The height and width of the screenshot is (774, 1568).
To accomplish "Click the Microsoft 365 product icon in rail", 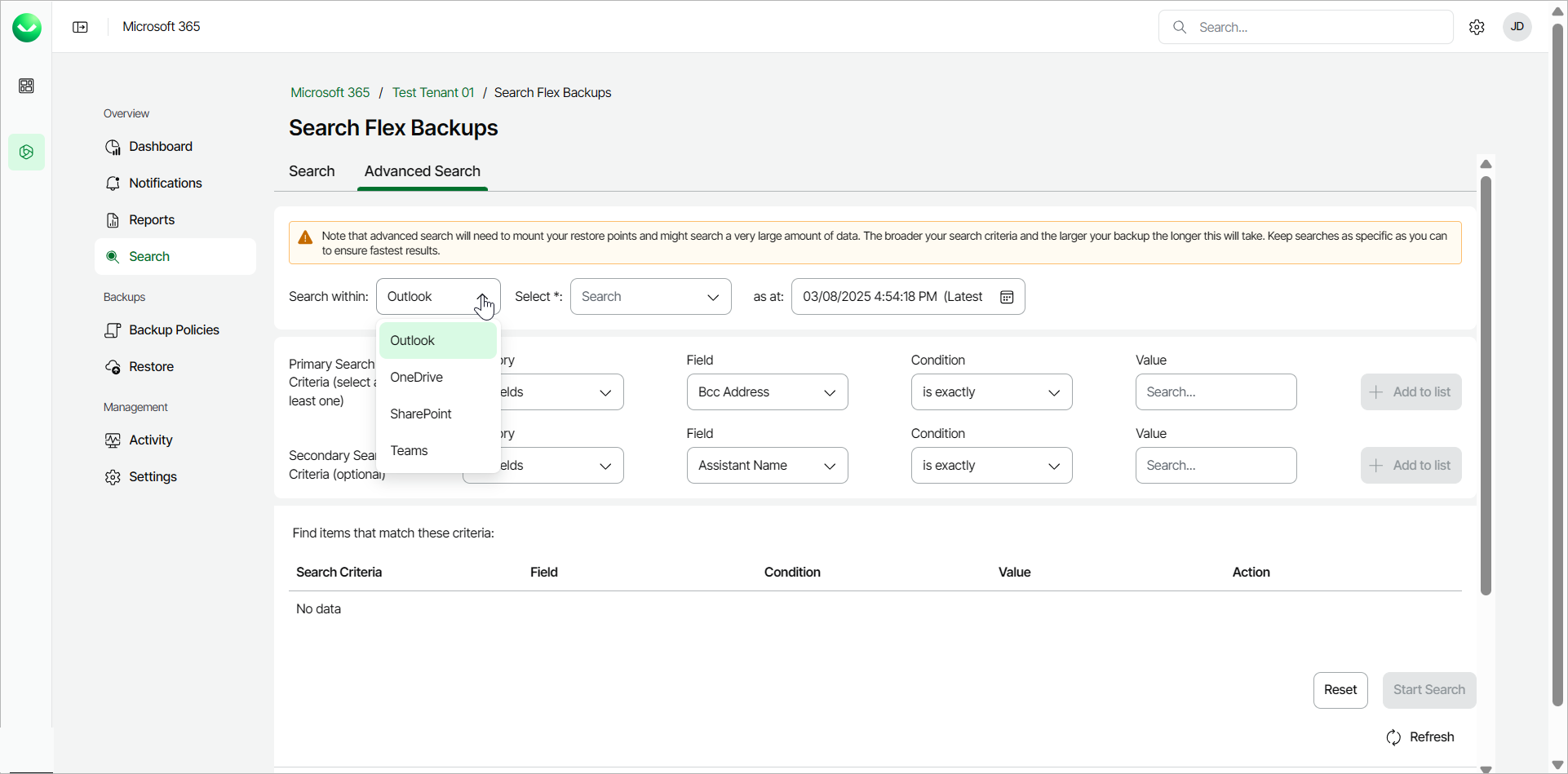I will click(26, 153).
